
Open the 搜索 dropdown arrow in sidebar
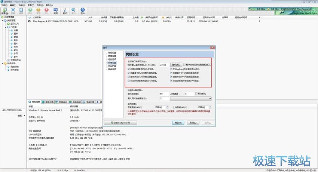(24, 116)
